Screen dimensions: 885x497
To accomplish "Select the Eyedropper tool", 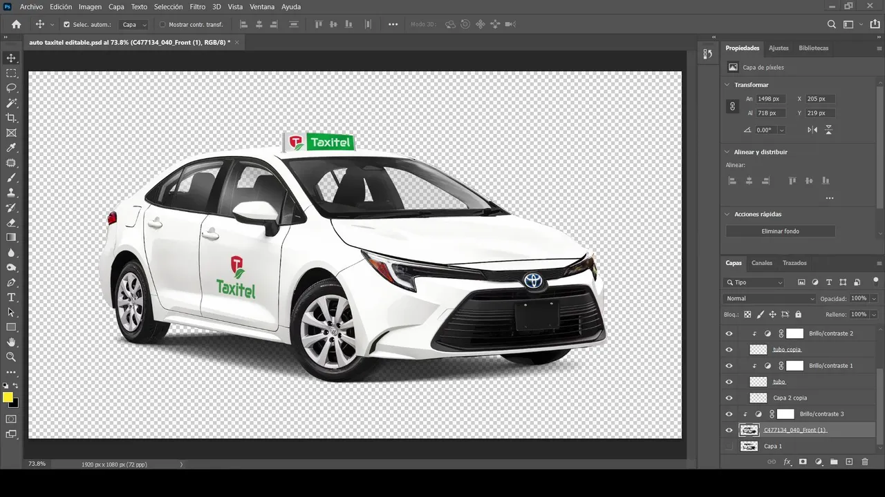I will pyautogui.click(x=11, y=148).
